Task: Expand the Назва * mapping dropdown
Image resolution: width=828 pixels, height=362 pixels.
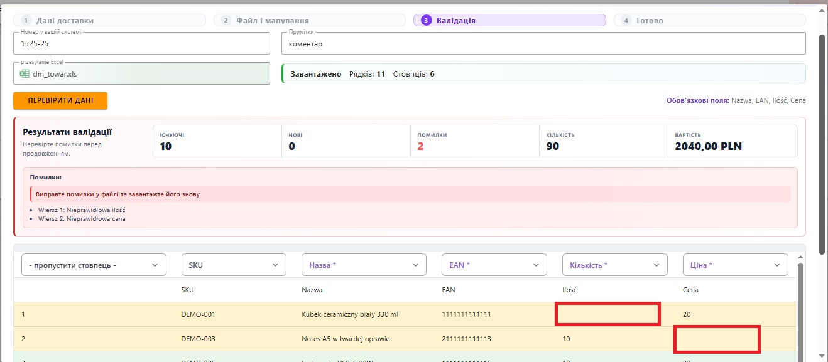Action: point(364,265)
